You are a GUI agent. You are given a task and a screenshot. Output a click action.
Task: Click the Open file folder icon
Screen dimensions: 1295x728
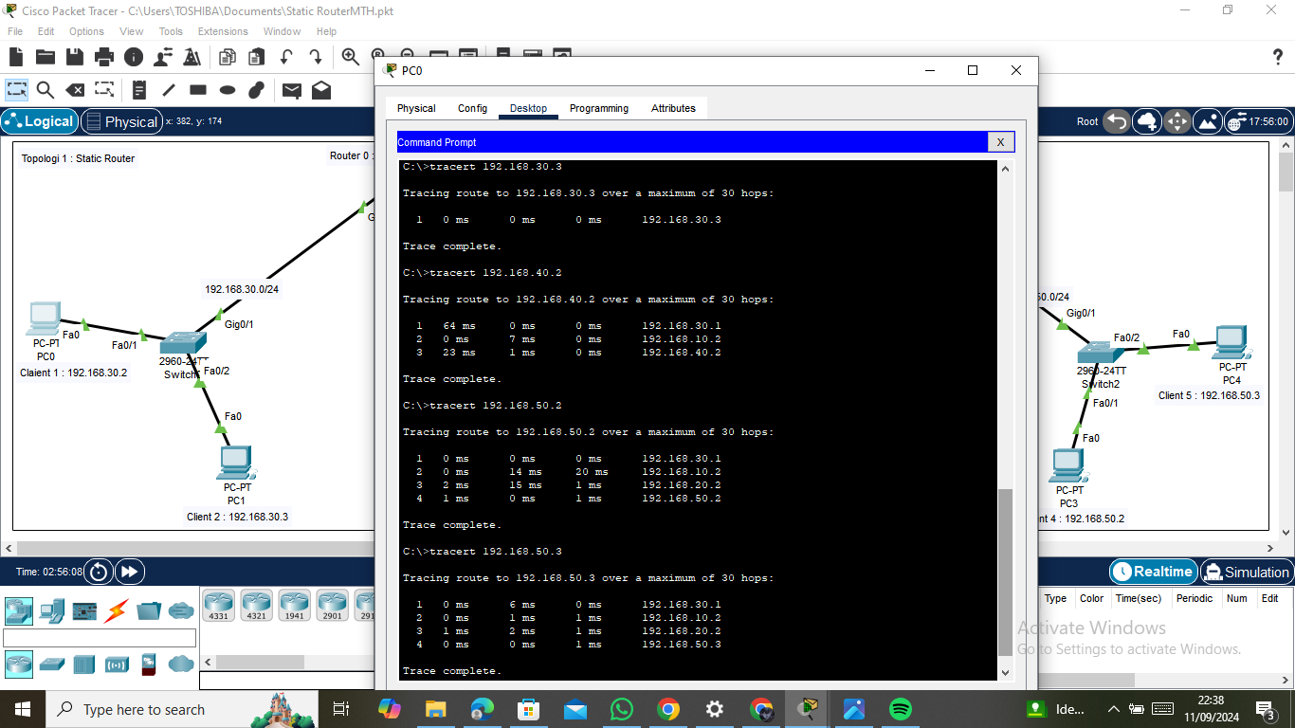[46, 57]
